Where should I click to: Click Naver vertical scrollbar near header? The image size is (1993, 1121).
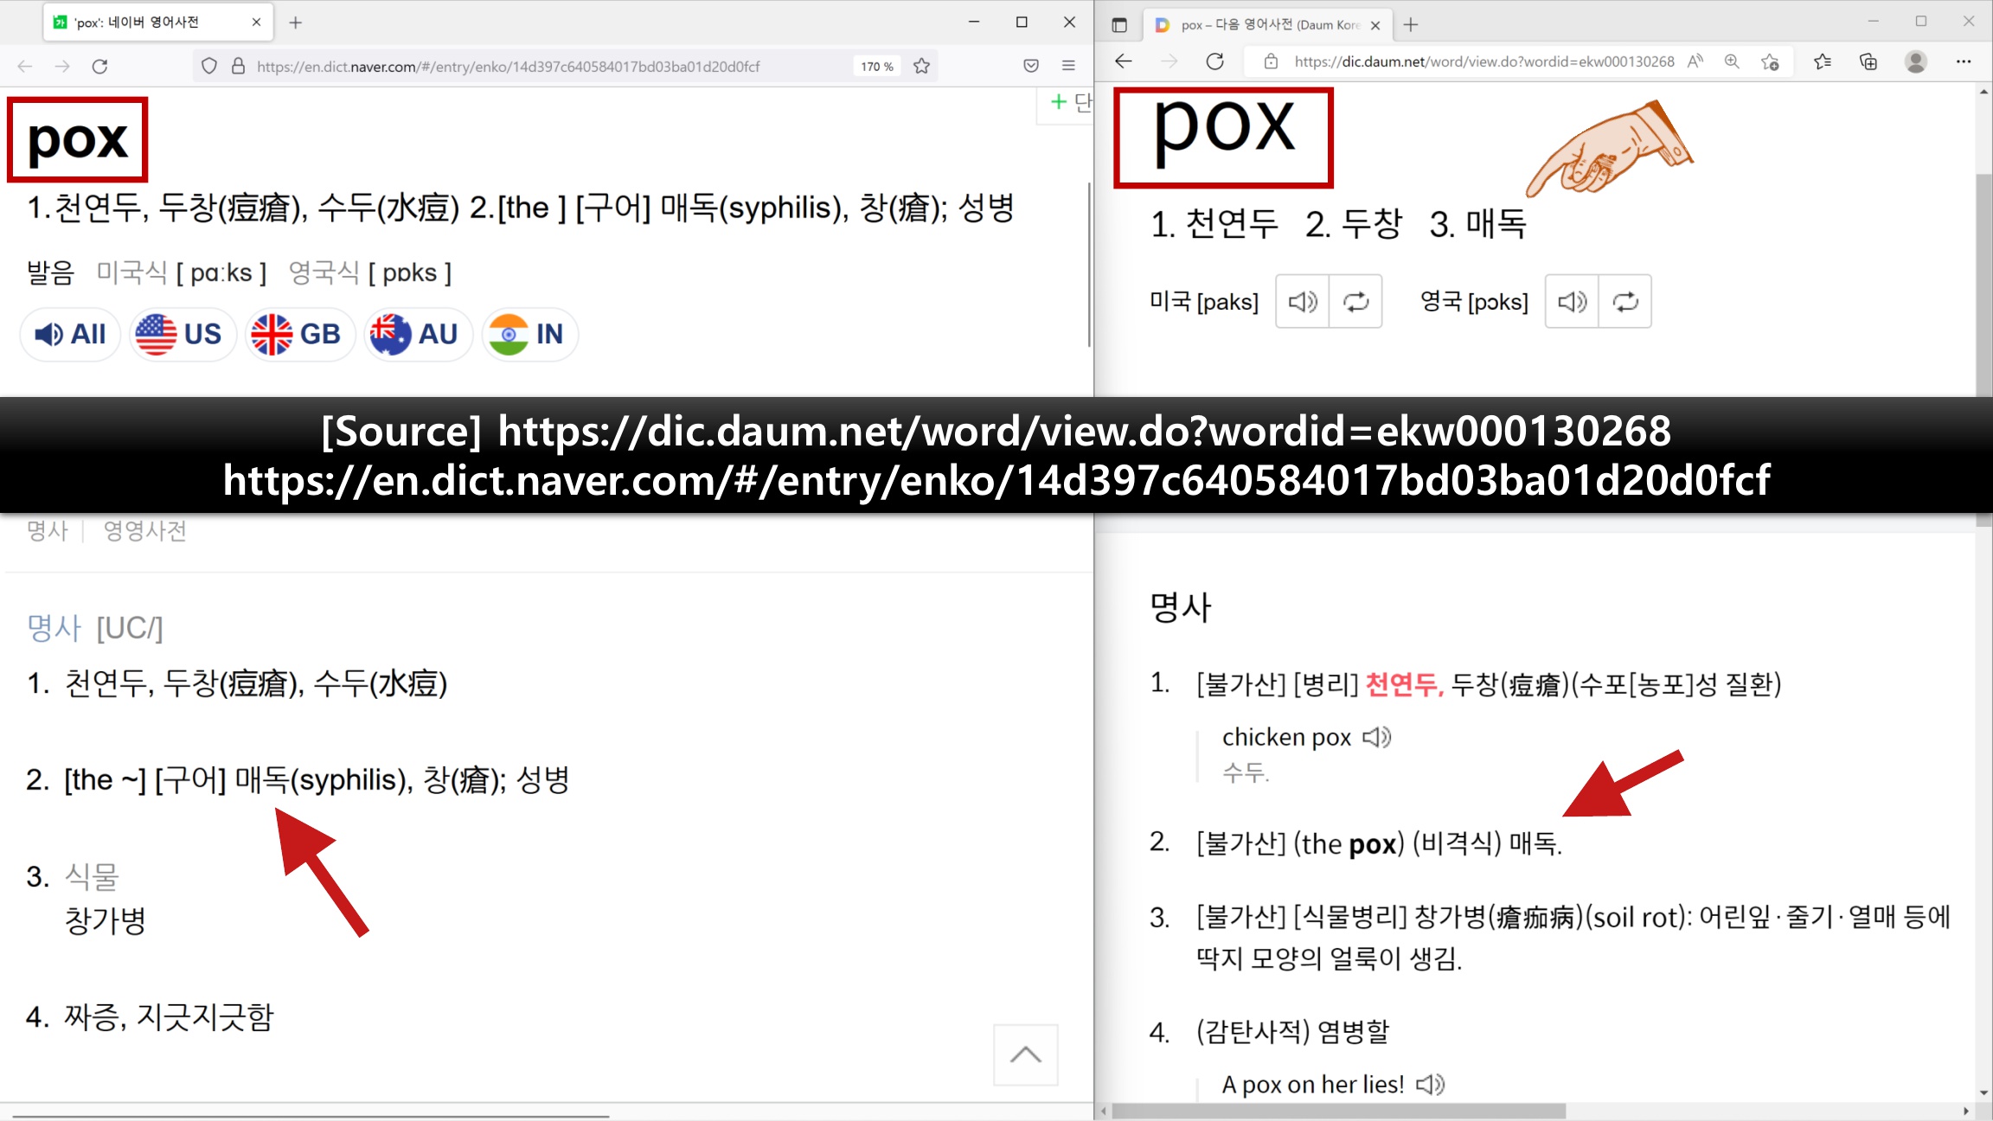coord(1088,264)
